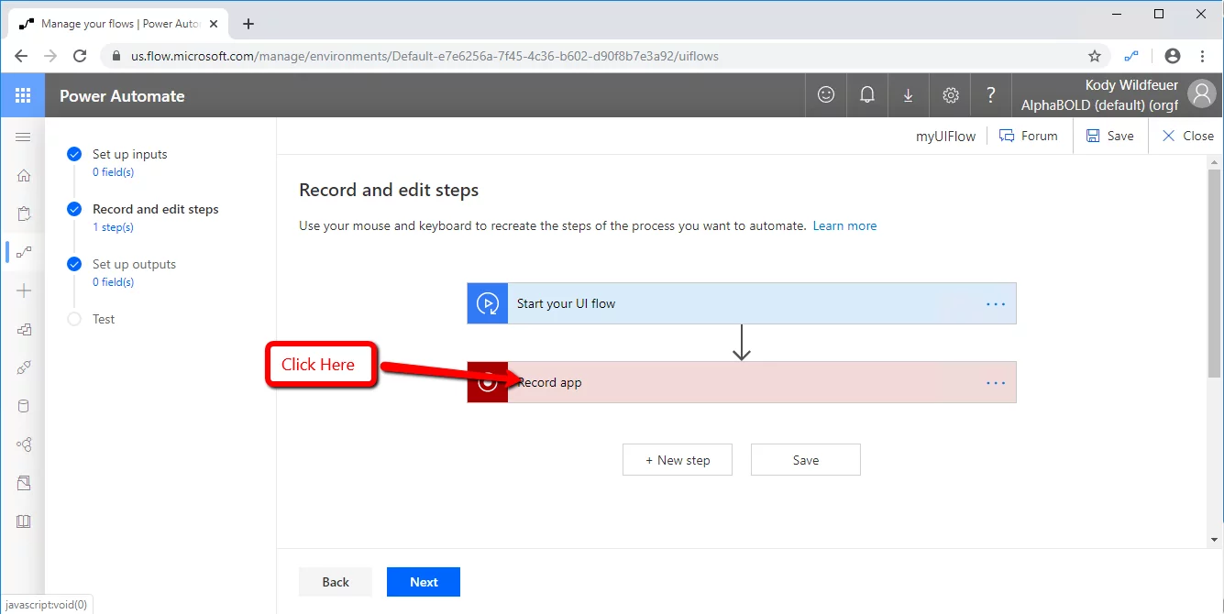Open the help question mark
1224x614 pixels.
[x=990, y=94]
